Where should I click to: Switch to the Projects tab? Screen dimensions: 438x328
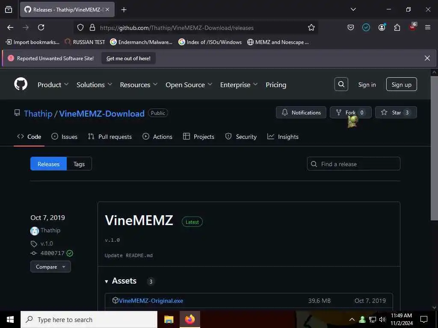[198, 137]
